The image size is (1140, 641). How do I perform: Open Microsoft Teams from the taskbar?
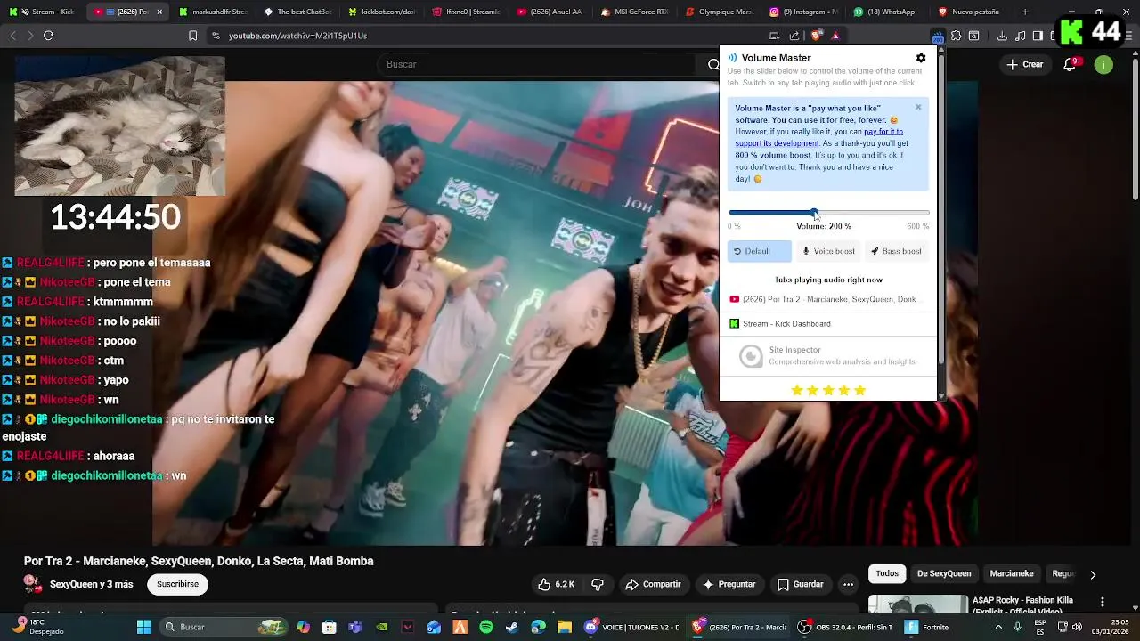[x=355, y=627]
